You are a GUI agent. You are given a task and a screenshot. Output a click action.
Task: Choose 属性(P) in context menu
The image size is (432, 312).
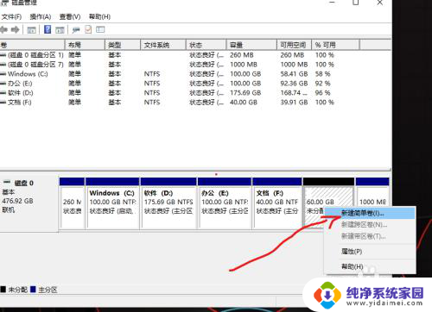tap(370, 252)
